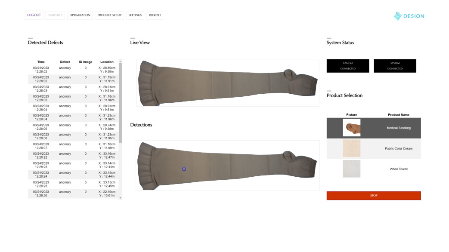Click the LOGOUT button
The width and height of the screenshot is (449, 252).
[34, 15]
